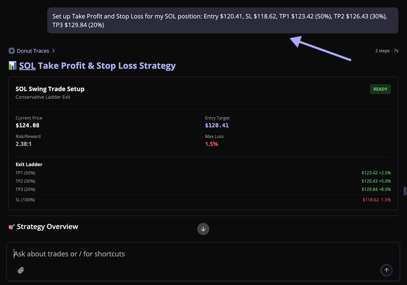Open the underlined SOL link in heading
Viewport: 407px width, 285px height.
coord(27,66)
